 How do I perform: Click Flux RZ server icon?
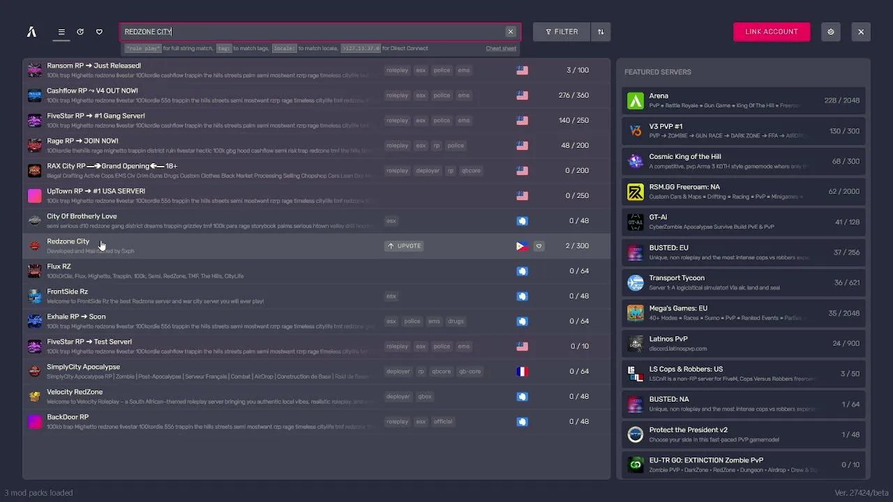click(x=35, y=271)
